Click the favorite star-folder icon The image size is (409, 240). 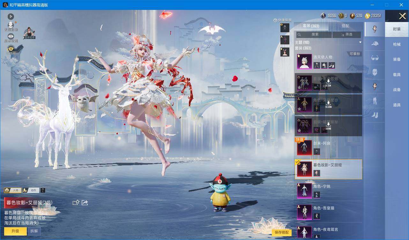click(x=76, y=202)
